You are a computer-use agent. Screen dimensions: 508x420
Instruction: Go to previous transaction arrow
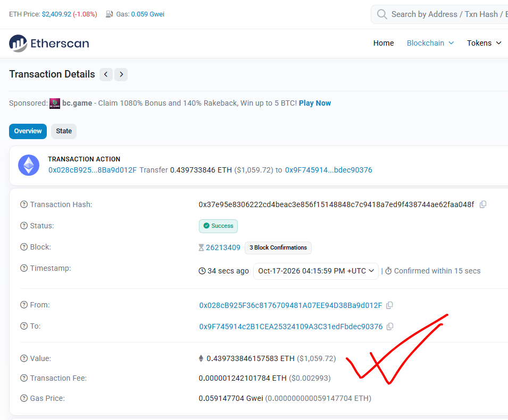pos(106,74)
